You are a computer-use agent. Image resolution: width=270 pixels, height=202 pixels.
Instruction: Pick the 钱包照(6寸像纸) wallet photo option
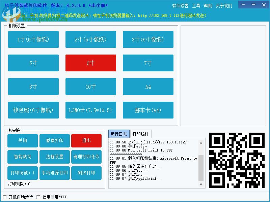(33, 110)
